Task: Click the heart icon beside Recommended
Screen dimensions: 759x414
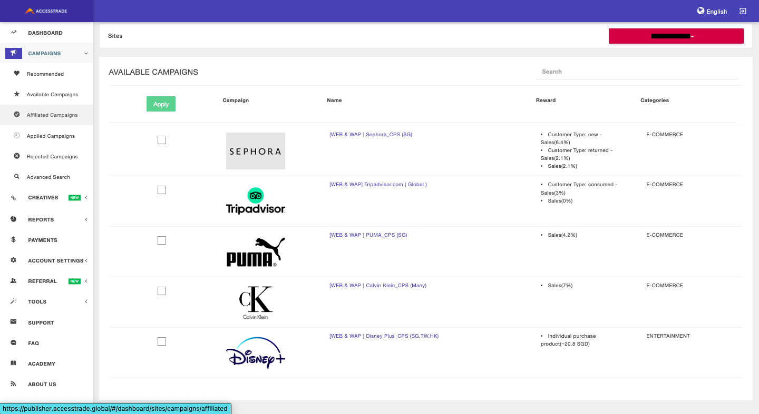Action: click(16, 74)
